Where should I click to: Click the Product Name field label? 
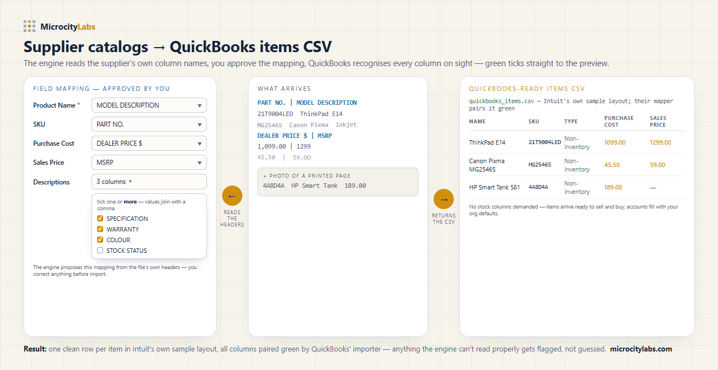57,105
